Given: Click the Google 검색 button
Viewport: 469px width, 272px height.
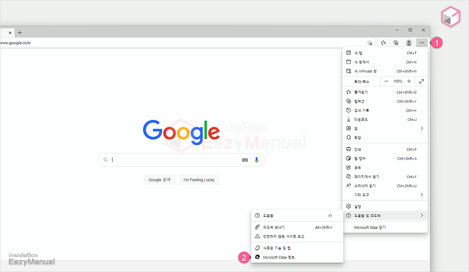Looking at the screenshot, I should (x=159, y=180).
